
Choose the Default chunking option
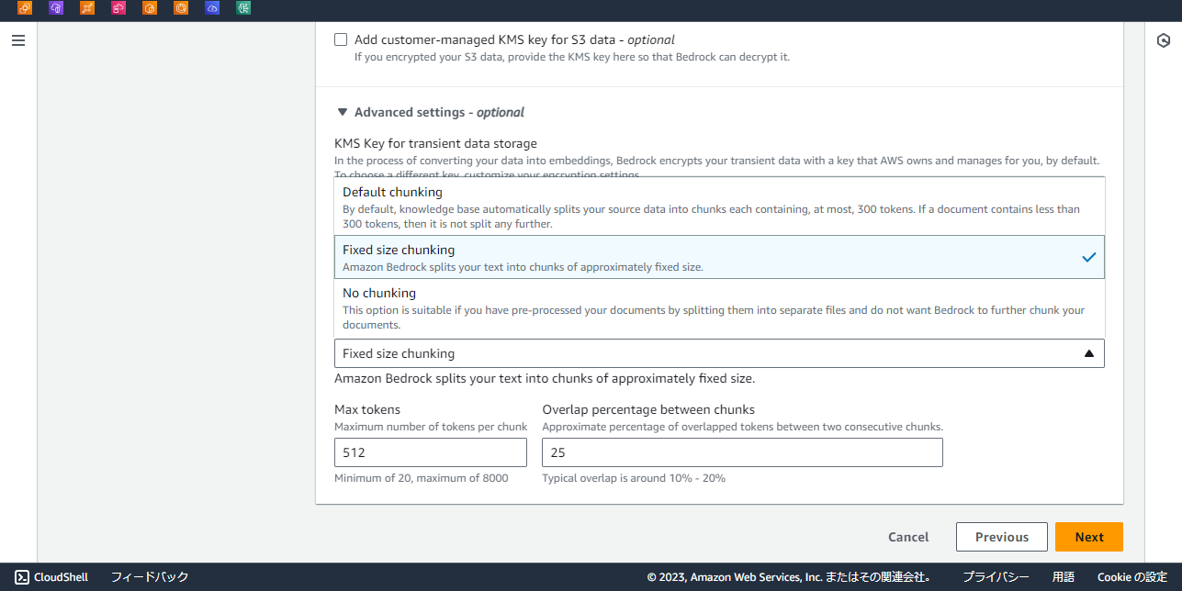tap(719, 206)
